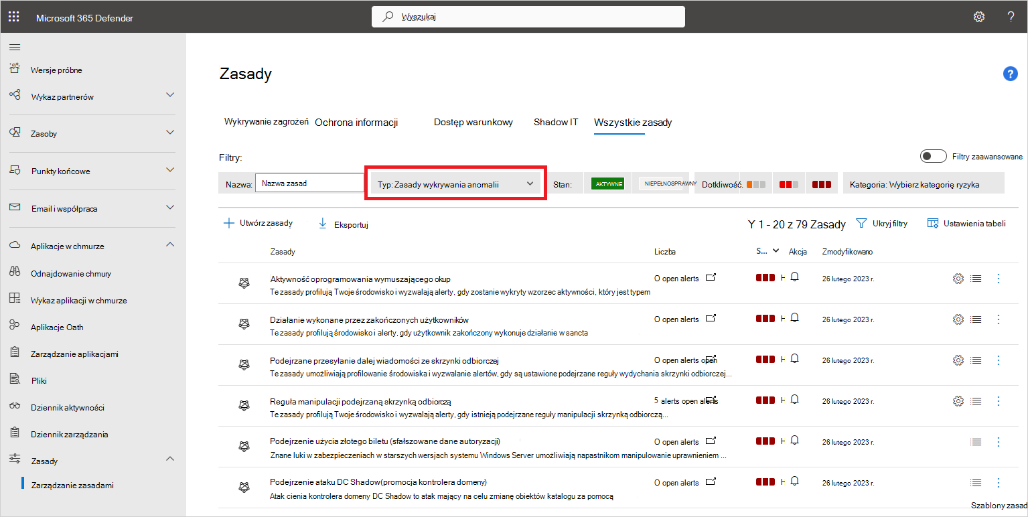The height and width of the screenshot is (517, 1028).
Task: Click bell icon in Podejrzane przesyłanie row
Action: (x=794, y=359)
